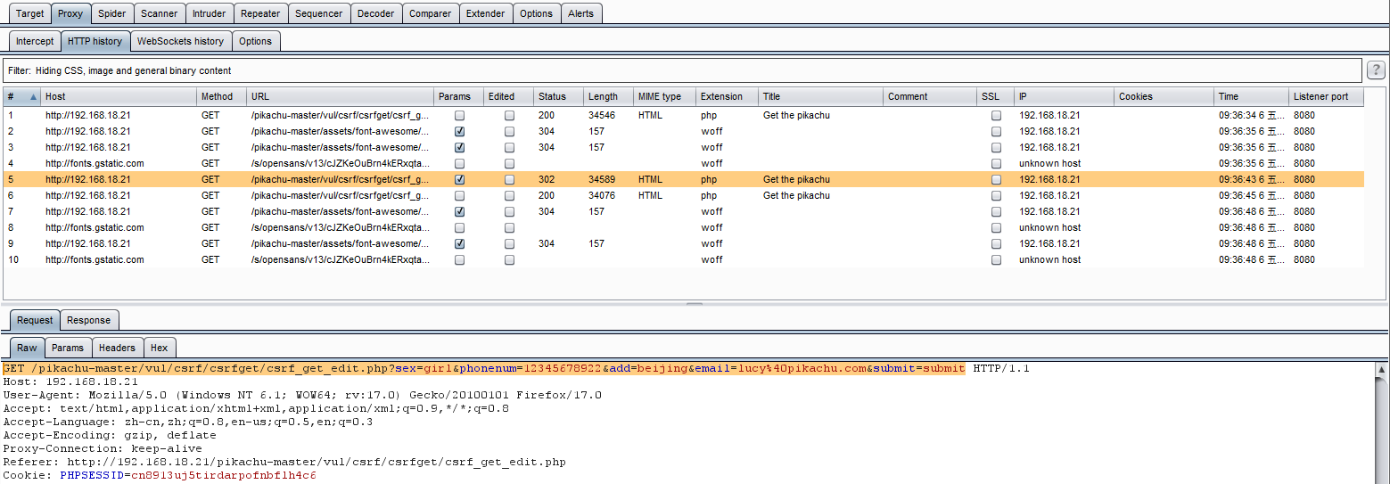Image resolution: width=1390 pixels, height=484 pixels.
Task: Toggle SSL checkbox in row 10
Action: tap(996, 259)
